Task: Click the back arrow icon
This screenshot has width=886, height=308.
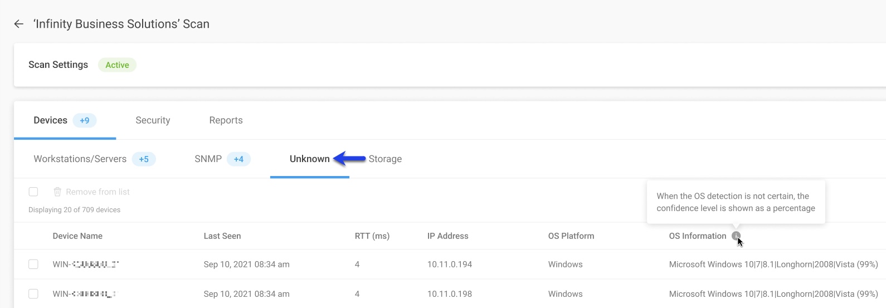Action: tap(19, 24)
